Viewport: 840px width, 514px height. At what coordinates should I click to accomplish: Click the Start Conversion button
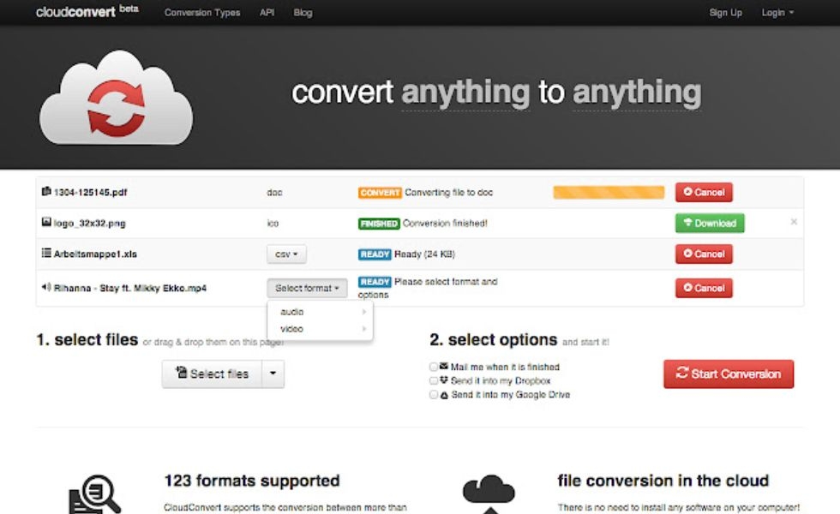728,374
